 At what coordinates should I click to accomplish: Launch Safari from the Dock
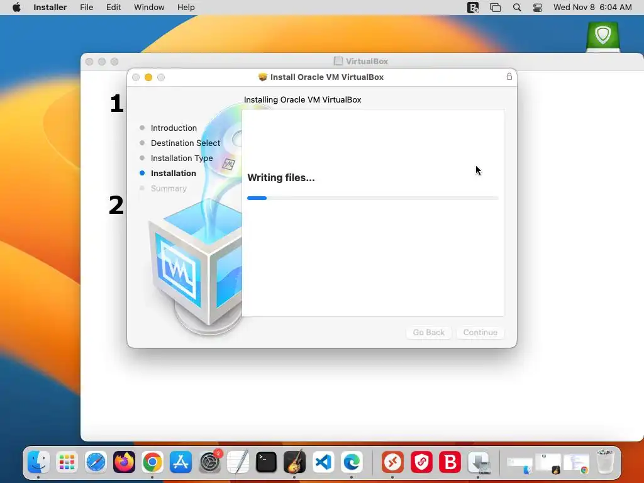pos(96,462)
